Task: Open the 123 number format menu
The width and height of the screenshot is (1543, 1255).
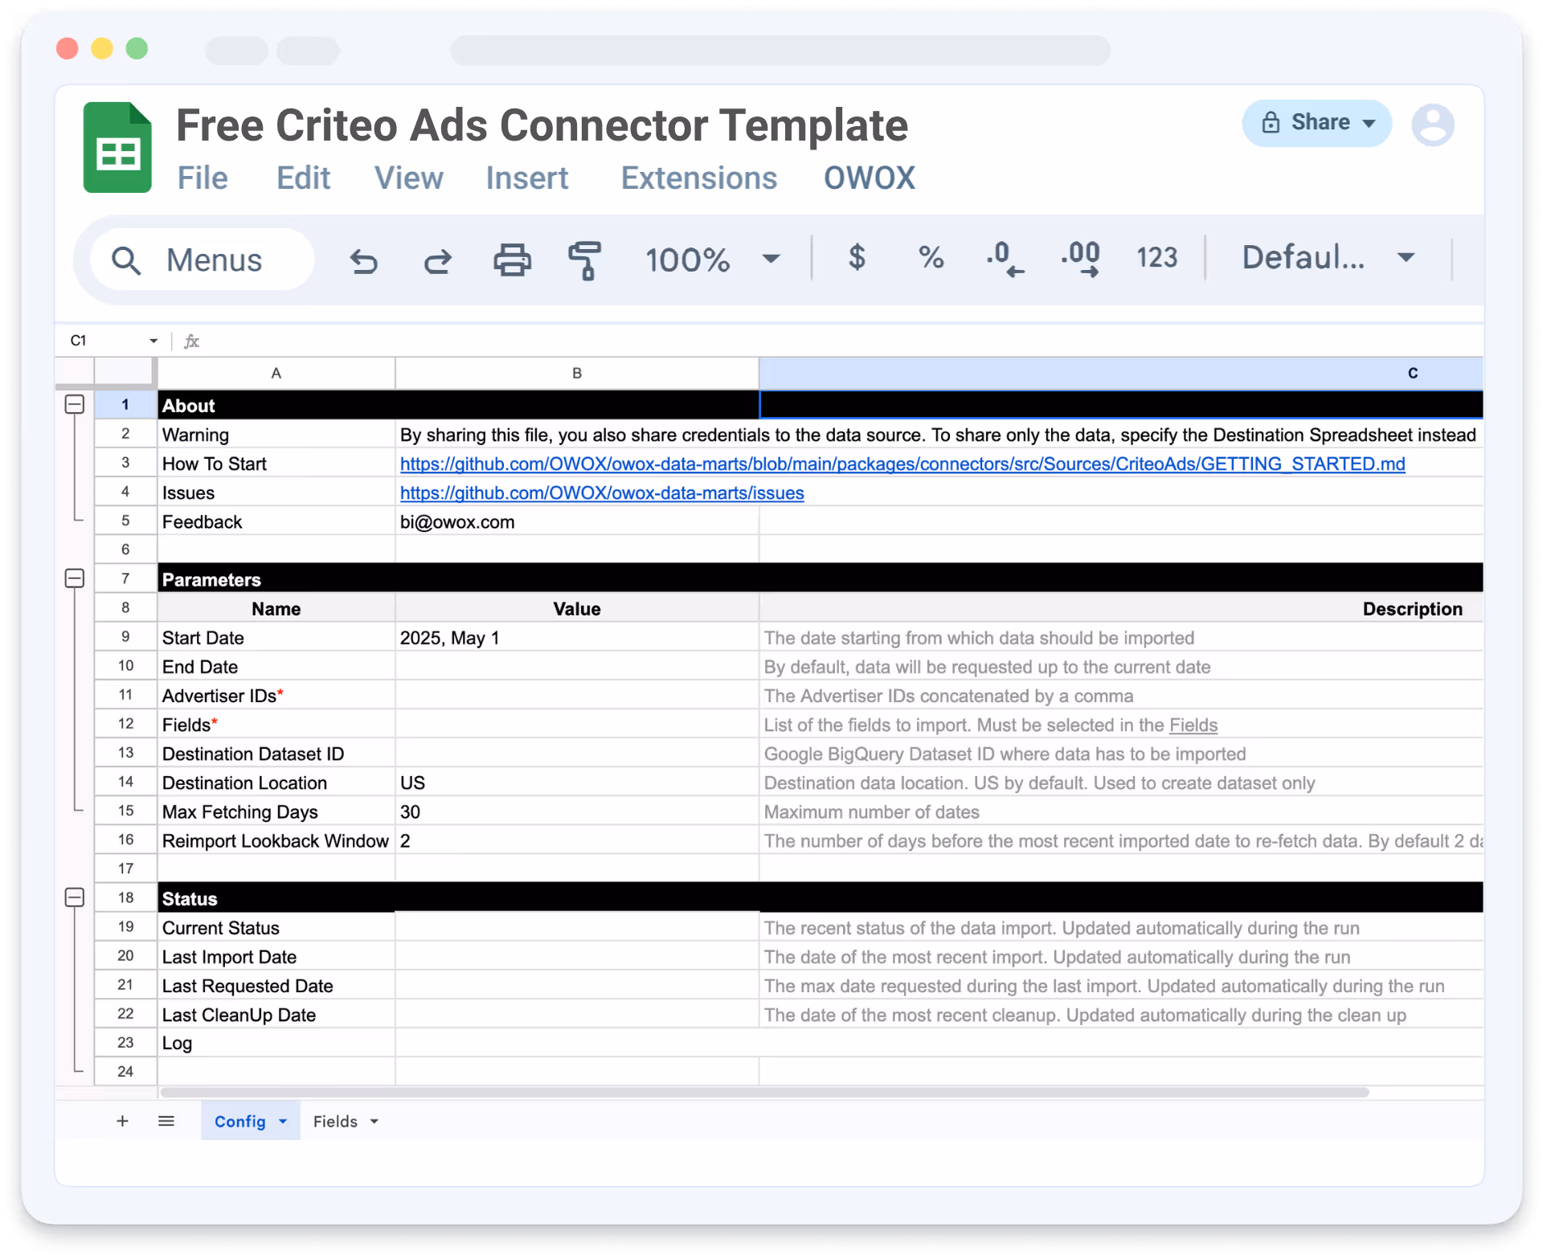Action: pyautogui.click(x=1156, y=257)
